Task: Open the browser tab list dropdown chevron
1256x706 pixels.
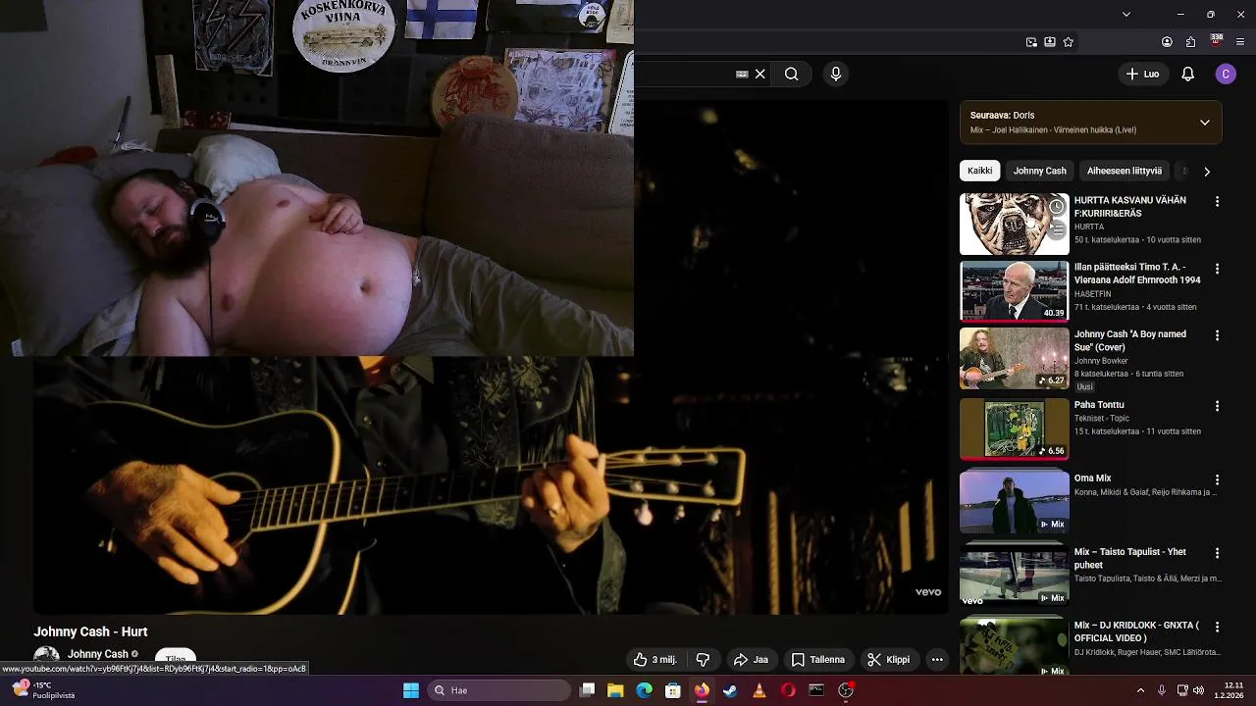Action: click(1125, 14)
